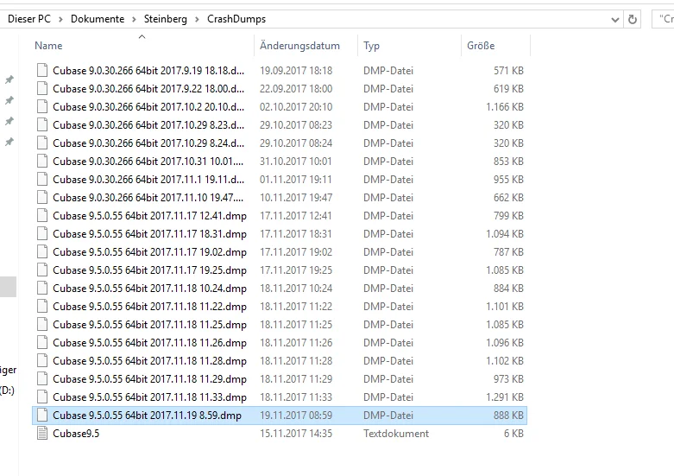Select the Cubase9.5 file name
This screenshot has height=476, width=674.
point(76,434)
